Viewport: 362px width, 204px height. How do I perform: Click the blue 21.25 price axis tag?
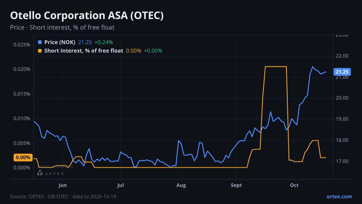[x=342, y=72]
